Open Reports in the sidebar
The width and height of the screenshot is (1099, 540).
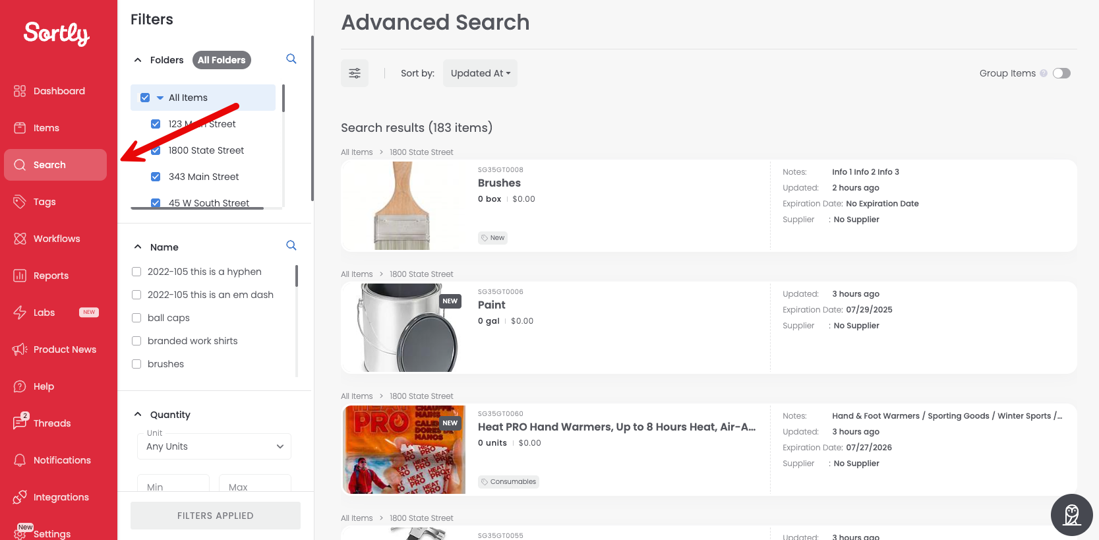coord(51,276)
